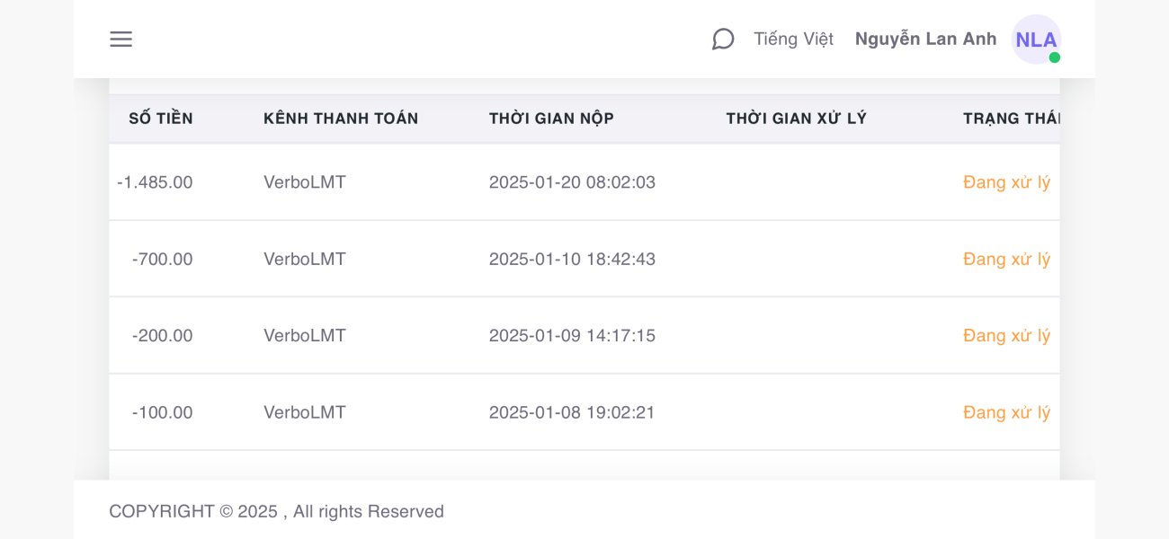
Task: Open the Nguyễn Lan Anh account menu
Action: tap(925, 40)
